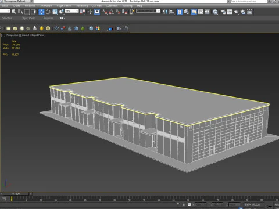Click the Align tool icon

(171, 12)
